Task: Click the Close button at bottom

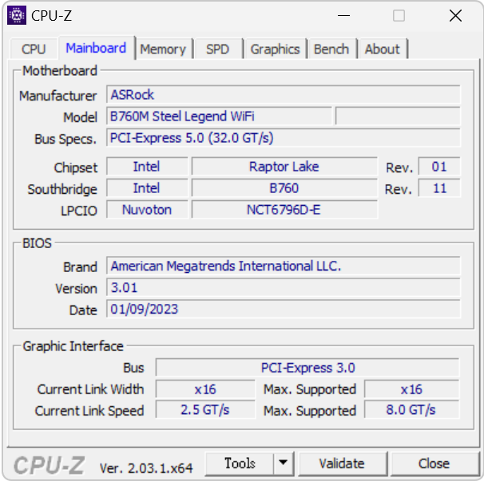Action: [434, 463]
